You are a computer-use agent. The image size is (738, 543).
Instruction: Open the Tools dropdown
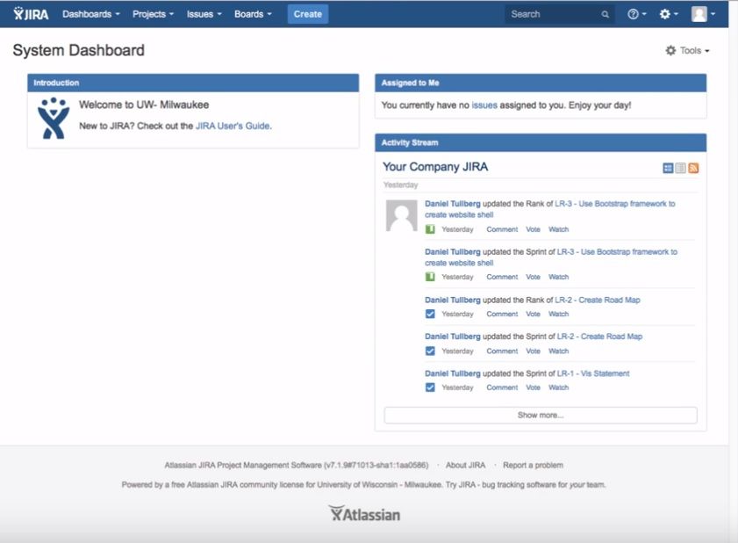click(x=687, y=50)
